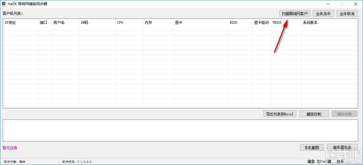Click the 软件版本 V 1.0.0.0 text
The image size is (363, 165).
[x=77, y=162]
